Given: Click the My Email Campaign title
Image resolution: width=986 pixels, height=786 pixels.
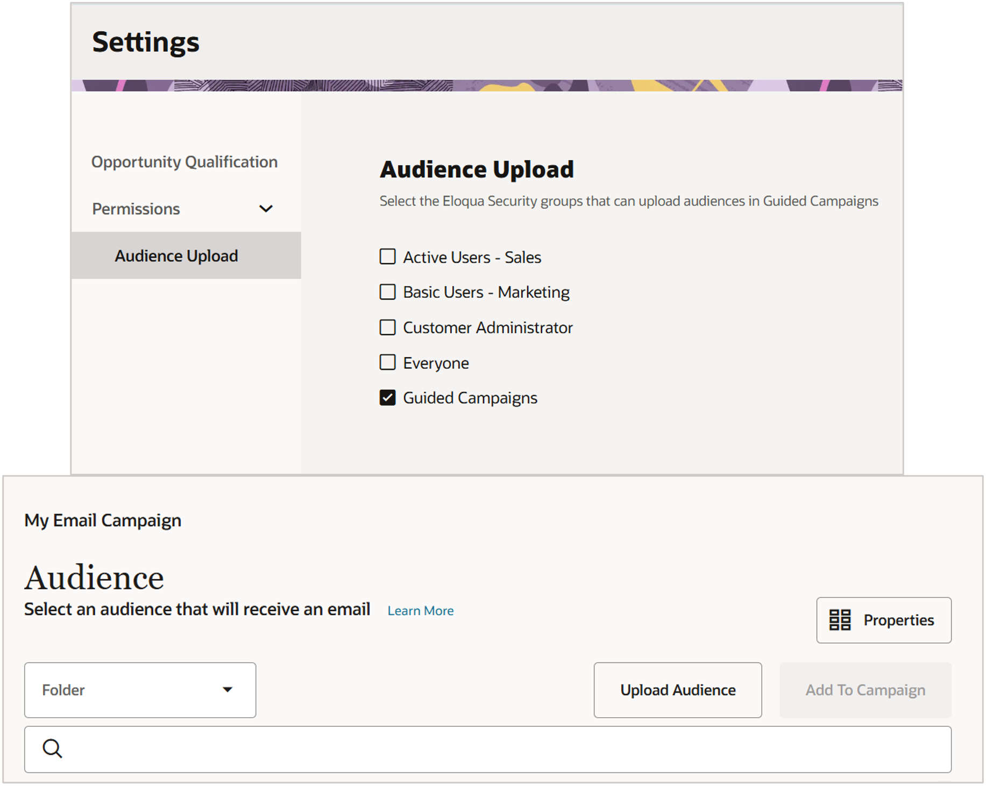Looking at the screenshot, I should (103, 520).
